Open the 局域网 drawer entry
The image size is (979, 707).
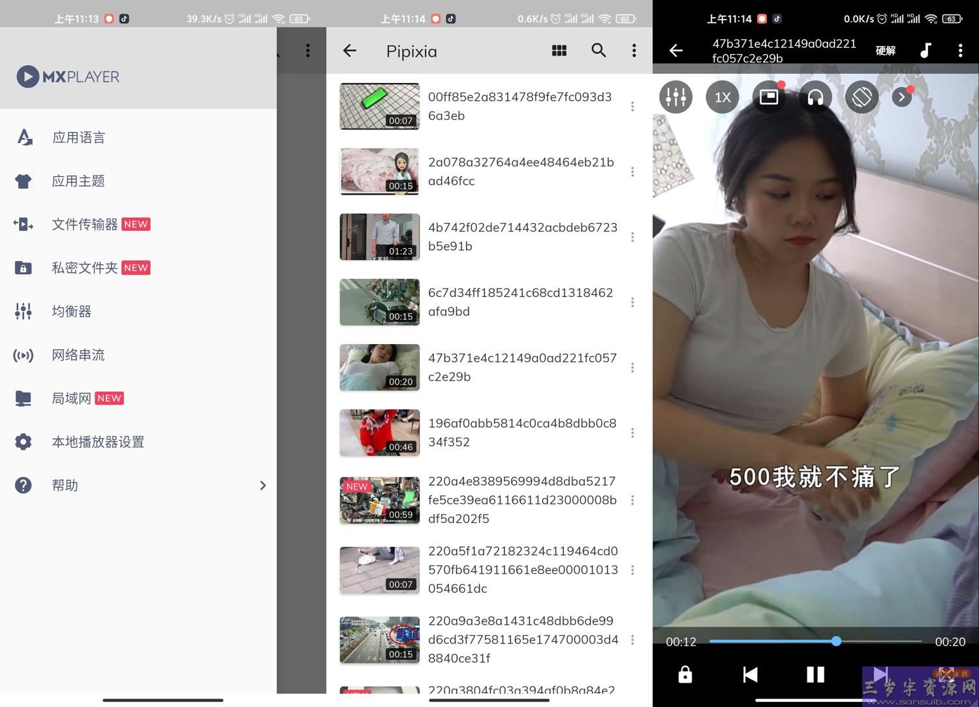[138, 398]
